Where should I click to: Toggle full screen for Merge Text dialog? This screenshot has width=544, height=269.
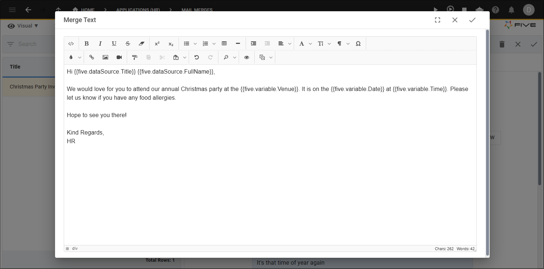point(438,20)
